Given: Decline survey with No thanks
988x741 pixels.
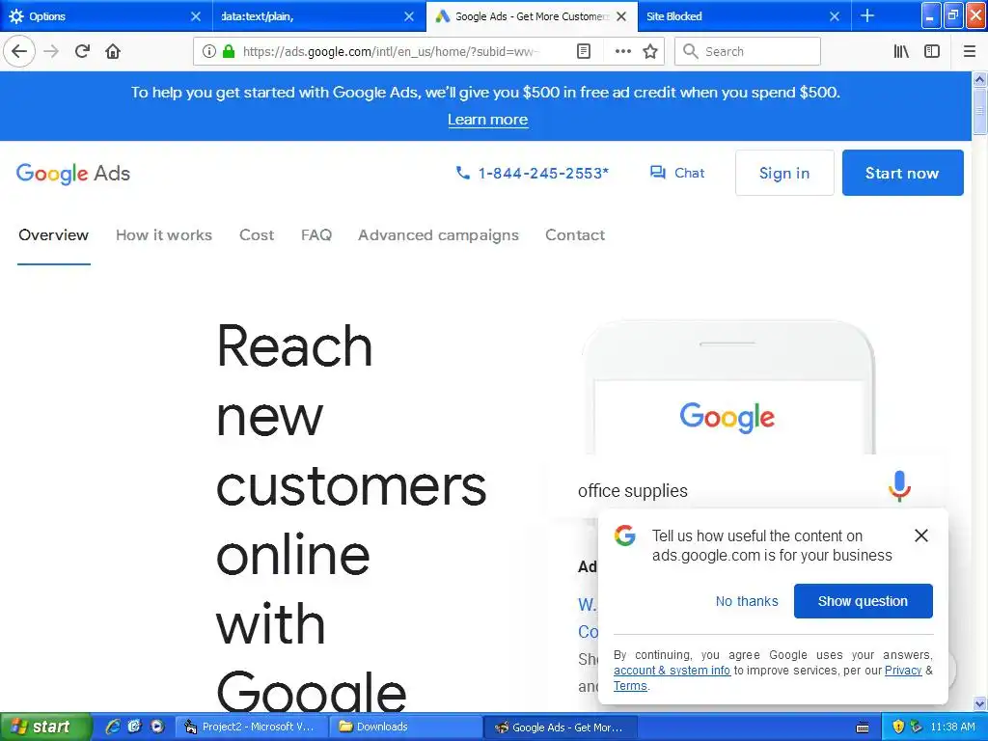Looking at the screenshot, I should pyautogui.click(x=747, y=601).
